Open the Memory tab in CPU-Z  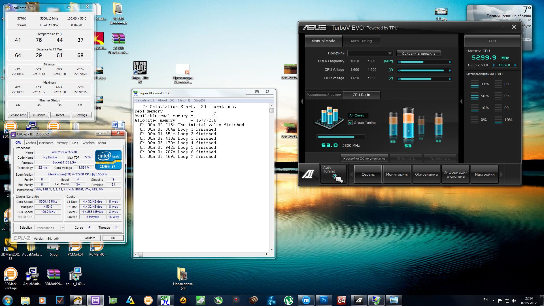point(62,143)
